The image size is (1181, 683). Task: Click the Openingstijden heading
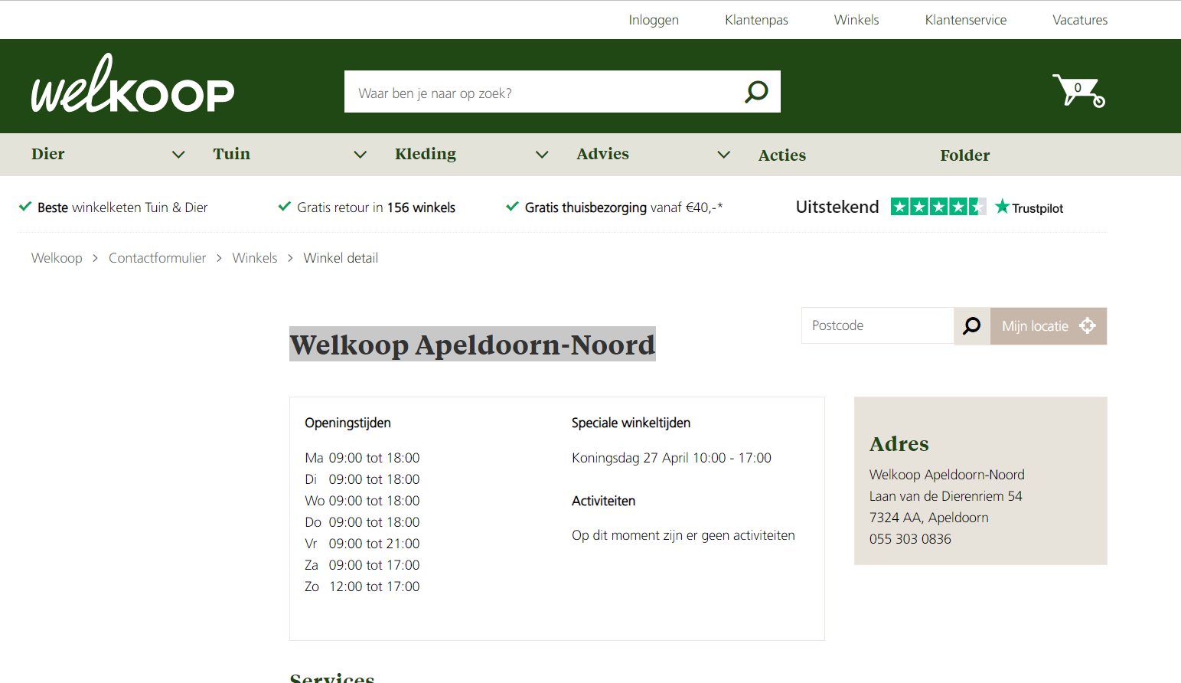click(347, 423)
